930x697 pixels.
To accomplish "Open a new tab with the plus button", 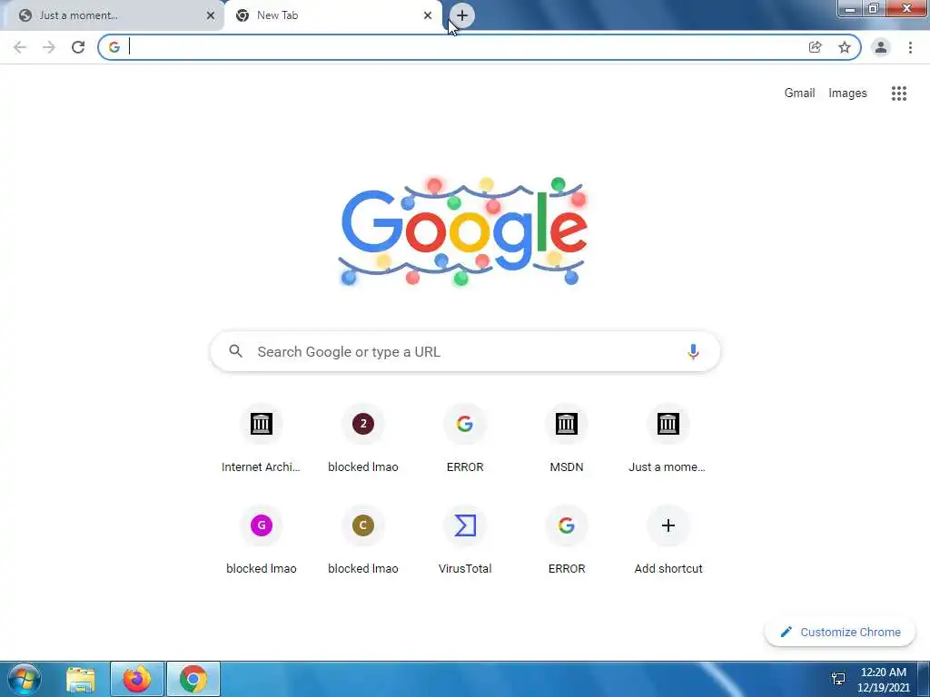I will click(462, 15).
